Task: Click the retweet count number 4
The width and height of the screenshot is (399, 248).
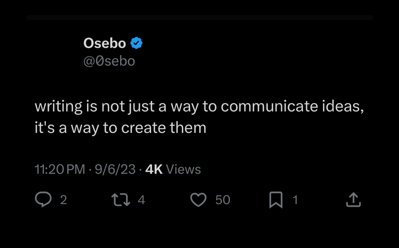Action: pos(141,200)
